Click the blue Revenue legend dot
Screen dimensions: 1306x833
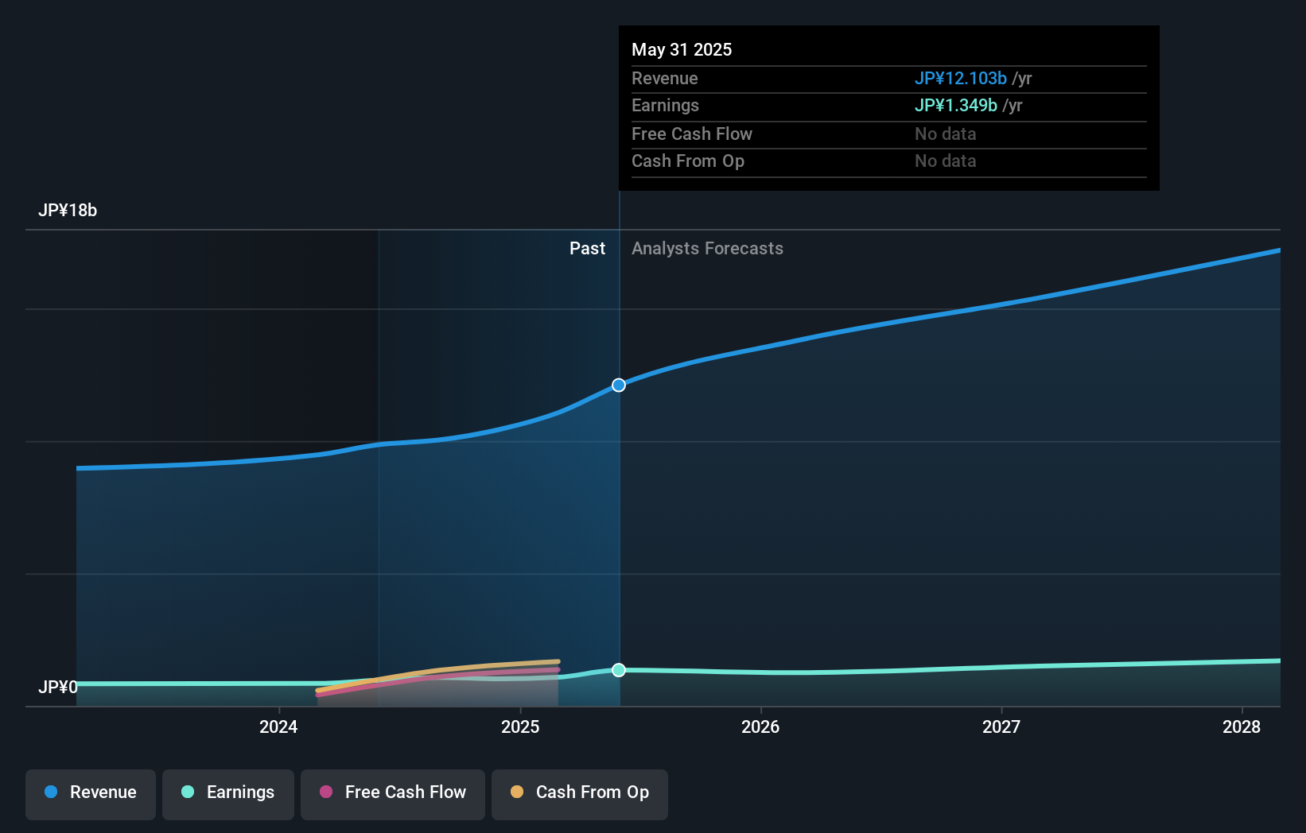click(51, 792)
